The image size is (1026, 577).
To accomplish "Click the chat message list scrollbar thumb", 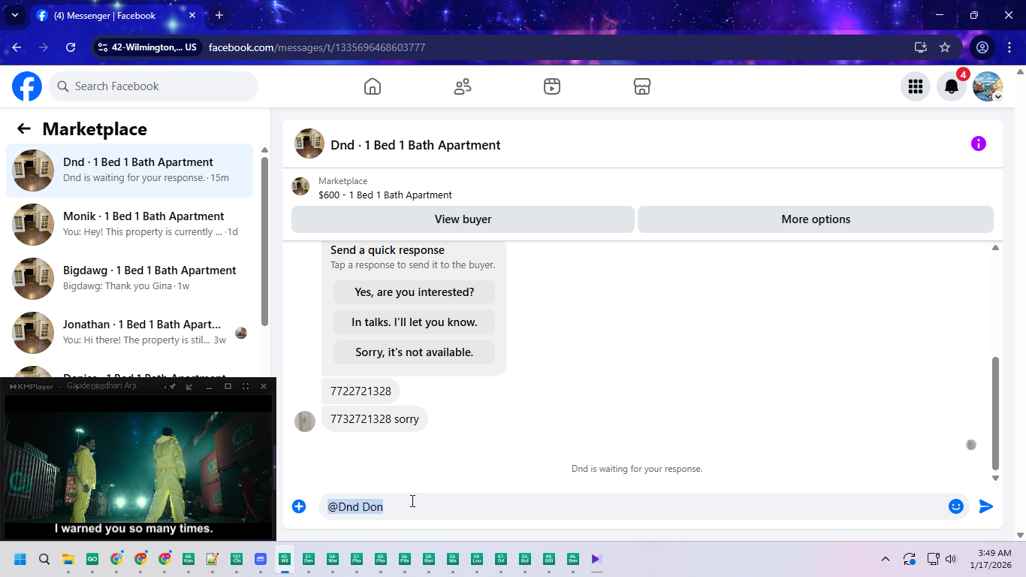I will [x=995, y=413].
